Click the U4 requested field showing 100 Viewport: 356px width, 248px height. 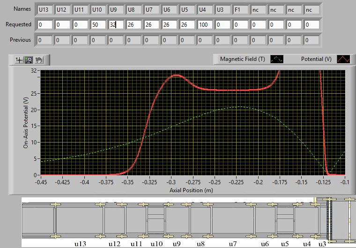click(205, 25)
